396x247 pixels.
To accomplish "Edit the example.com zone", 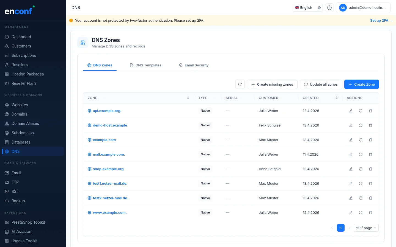I will tap(351, 140).
